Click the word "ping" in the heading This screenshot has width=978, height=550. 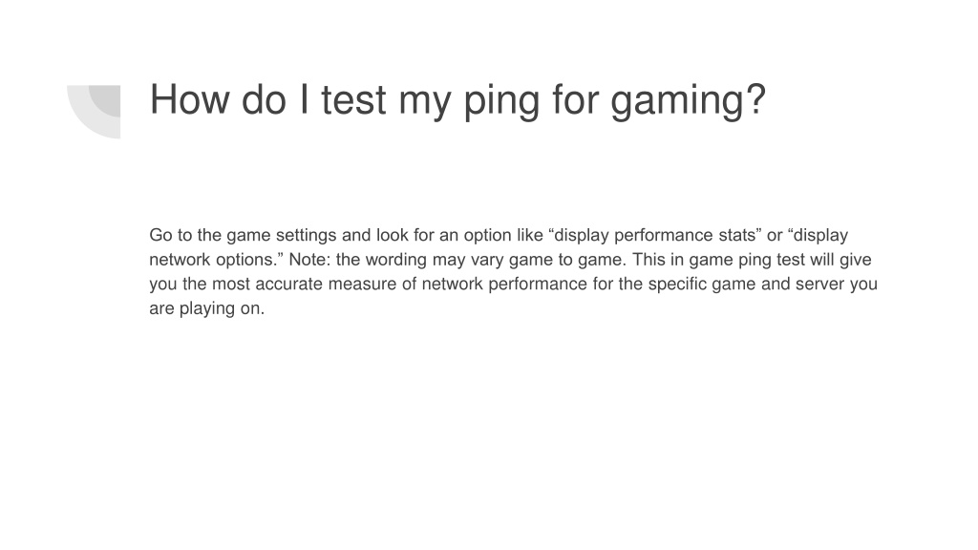tap(501, 99)
